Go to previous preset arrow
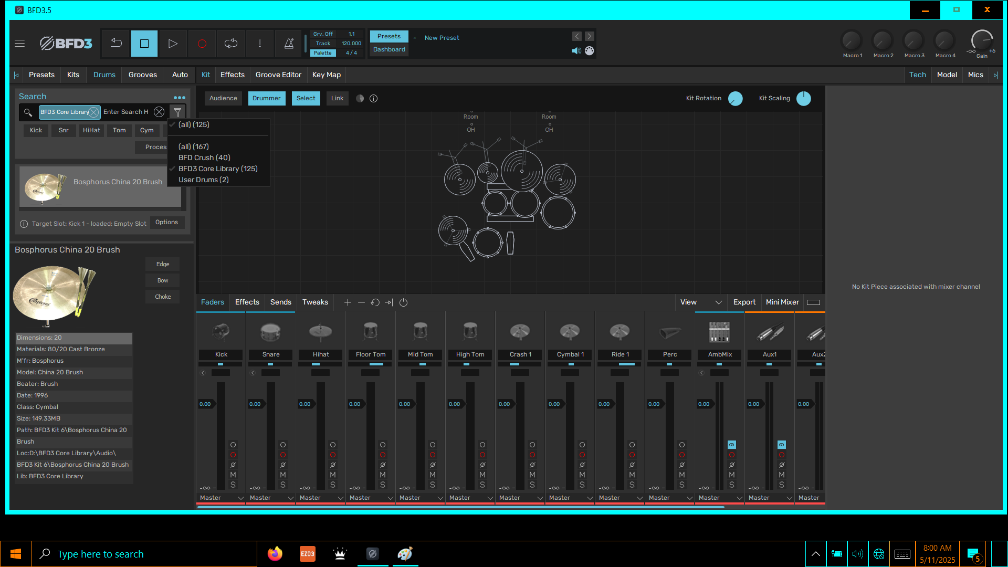1008x567 pixels. 577,36
